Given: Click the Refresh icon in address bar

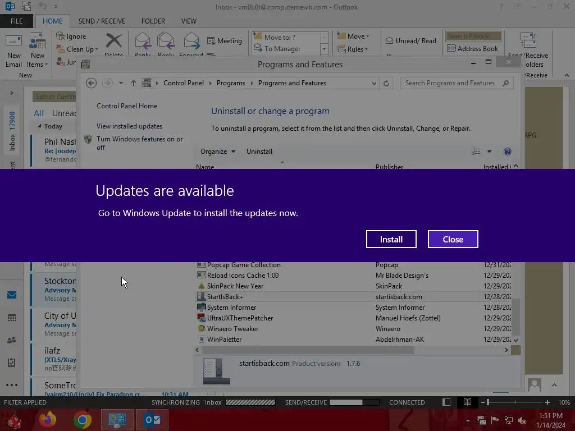Looking at the screenshot, I should 386,83.
